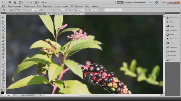
Task: Click the vertical scrollbar down arrow
Action: [164, 93]
